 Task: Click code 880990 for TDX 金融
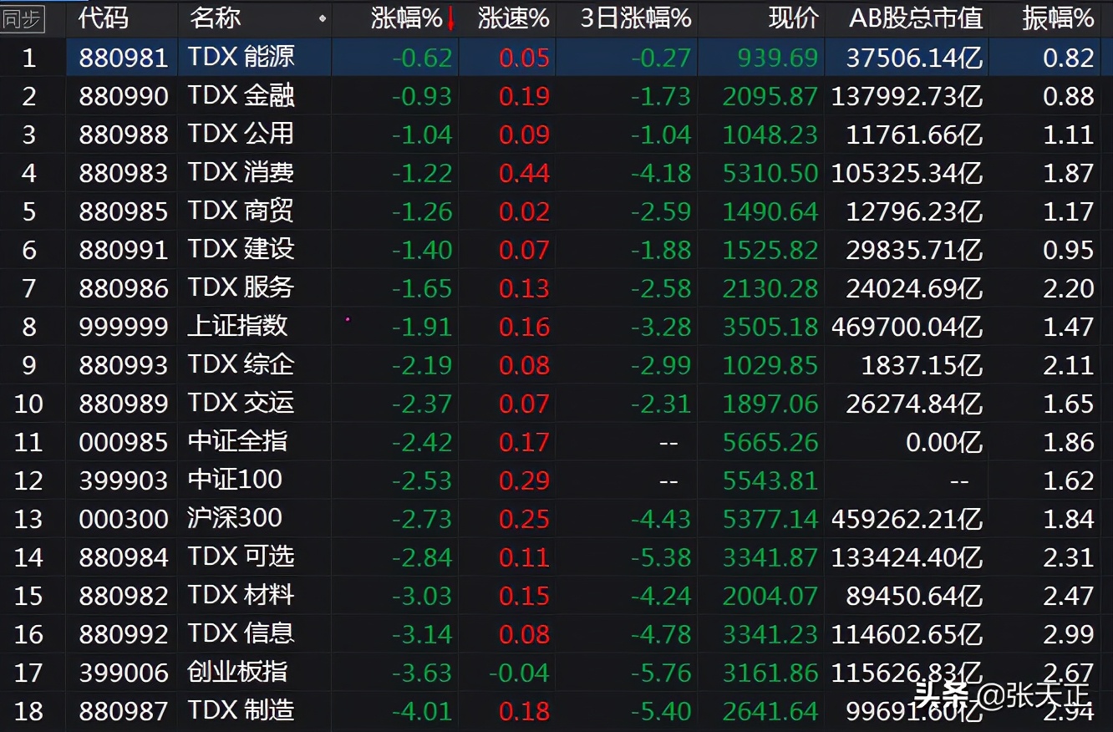pyautogui.click(x=124, y=96)
